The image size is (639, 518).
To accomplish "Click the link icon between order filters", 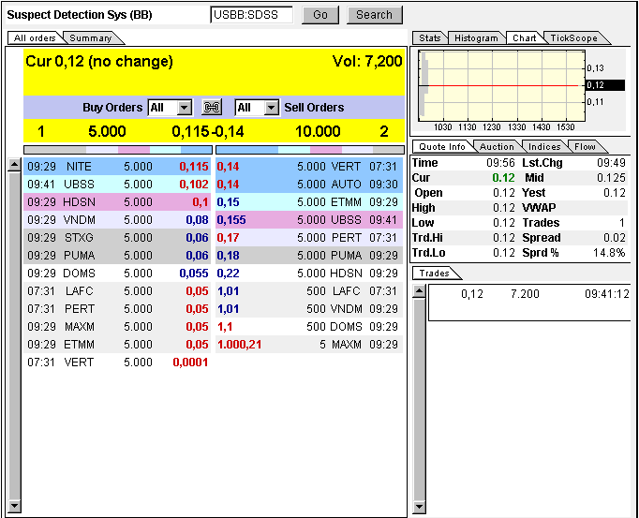I will point(213,108).
